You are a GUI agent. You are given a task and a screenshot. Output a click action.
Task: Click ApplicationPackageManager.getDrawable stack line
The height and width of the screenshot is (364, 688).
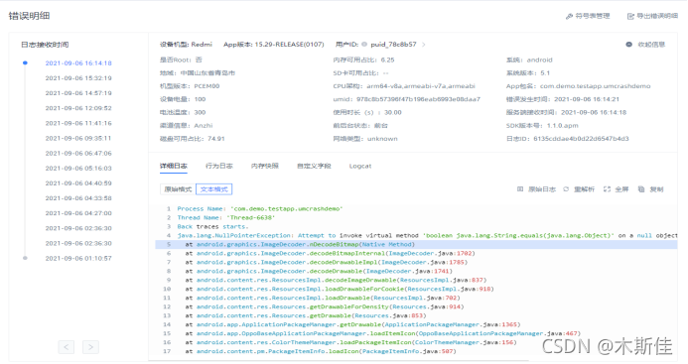pyautogui.click(x=352, y=325)
